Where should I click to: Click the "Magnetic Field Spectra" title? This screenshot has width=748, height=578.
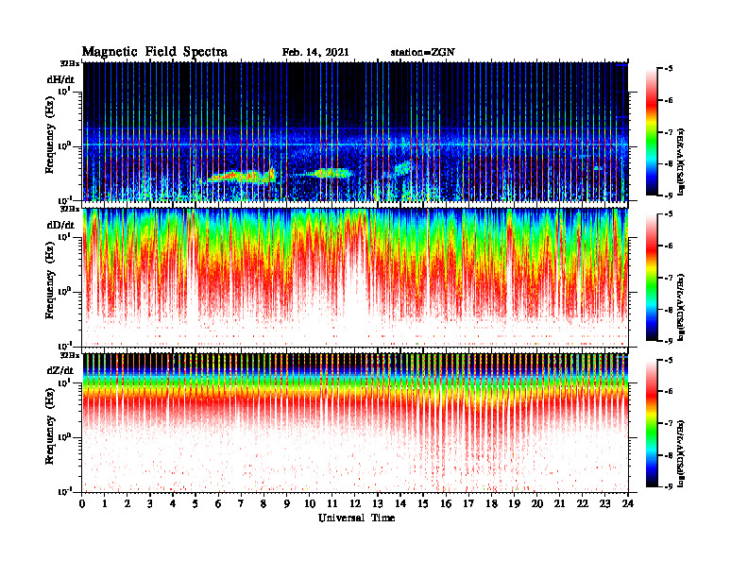(x=155, y=52)
